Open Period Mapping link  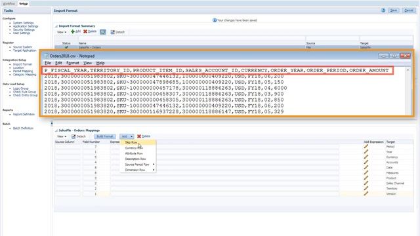click(23, 71)
